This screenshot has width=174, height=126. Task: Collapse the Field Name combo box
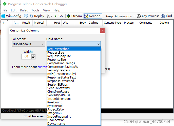[98, 44]
